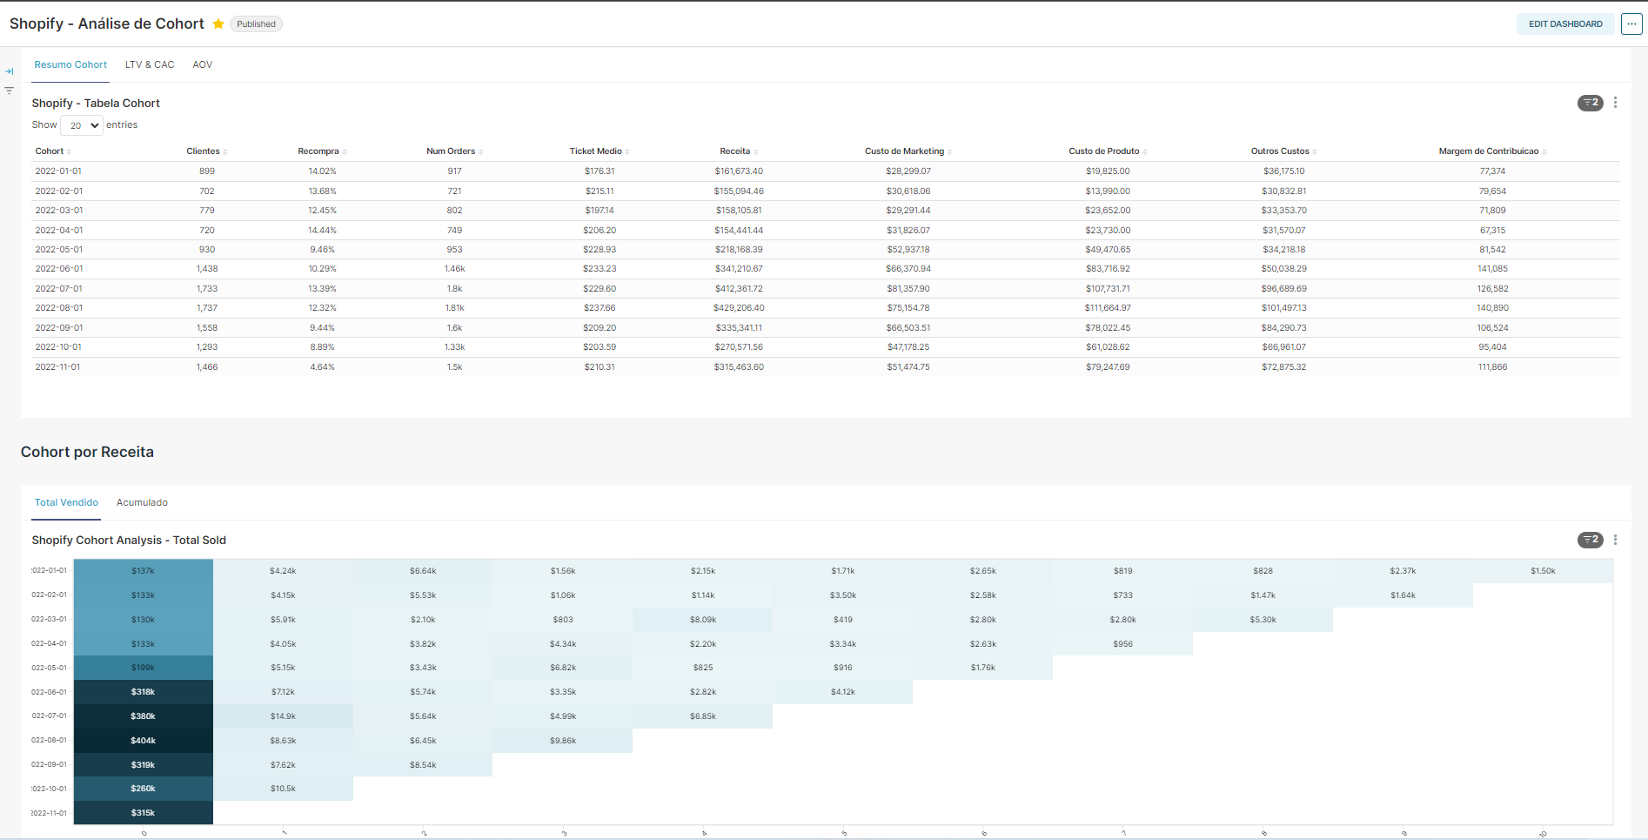Expand the filter sidebar with arrow icon
The image size is (1648, 840).
coord(10,71)
